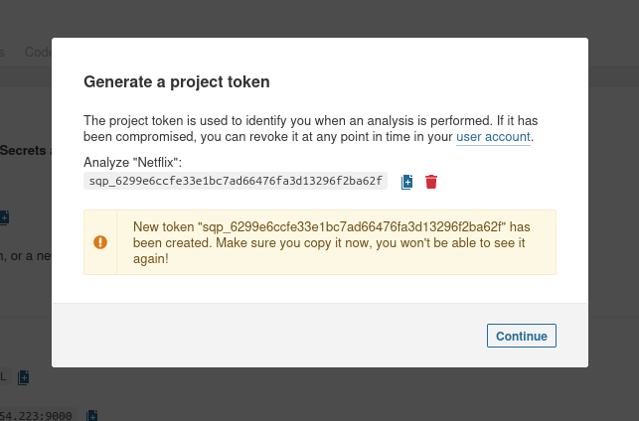This screenshot has height=421, width=639.
Task: Click the gray dialog footer area
Action: click(320, 335)
